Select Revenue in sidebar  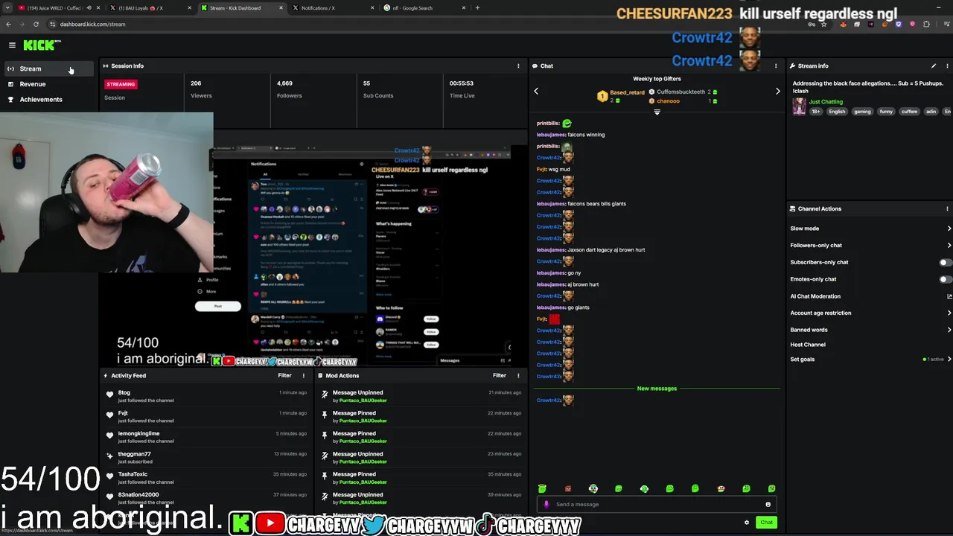pos(48,84)
